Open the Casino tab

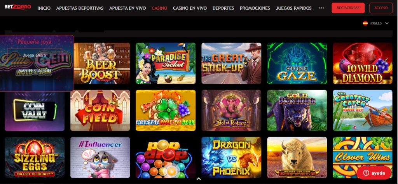[159, 8]
